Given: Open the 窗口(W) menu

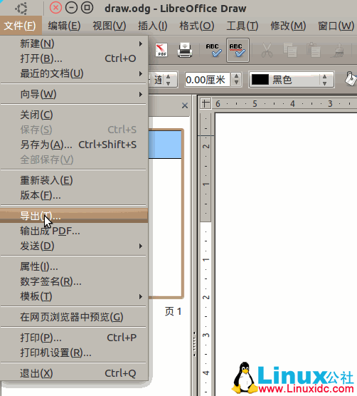Looking at the screenshot, I should (x=336, y=26).
